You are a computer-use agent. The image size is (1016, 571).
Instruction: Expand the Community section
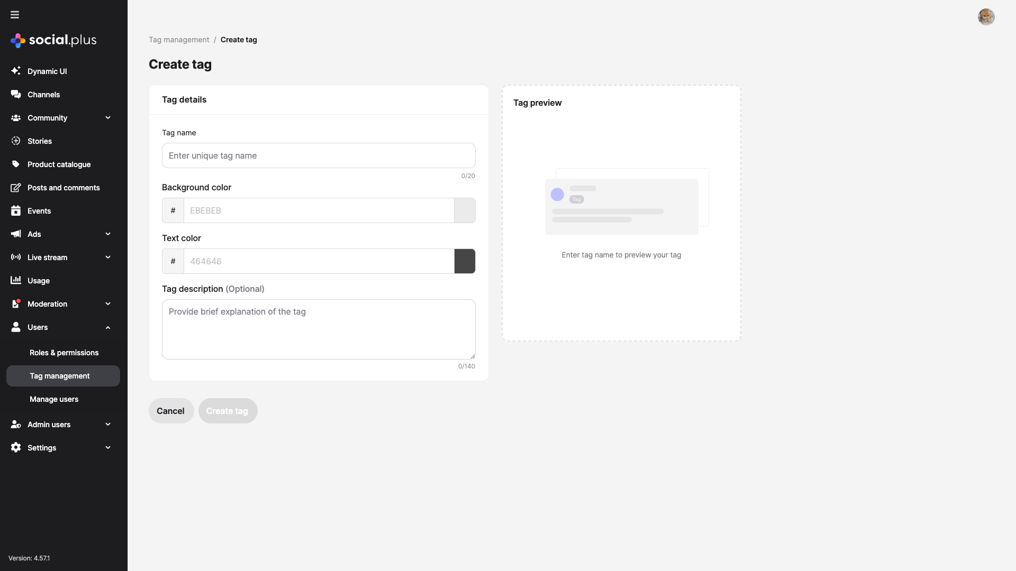pyautogui.click(x=108, y=117)
